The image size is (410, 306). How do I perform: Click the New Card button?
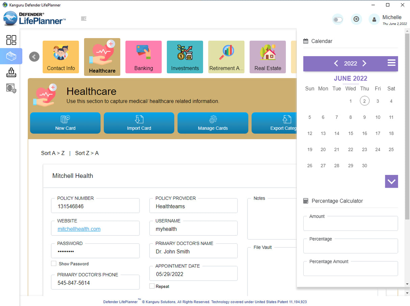(x=65, y=123)
